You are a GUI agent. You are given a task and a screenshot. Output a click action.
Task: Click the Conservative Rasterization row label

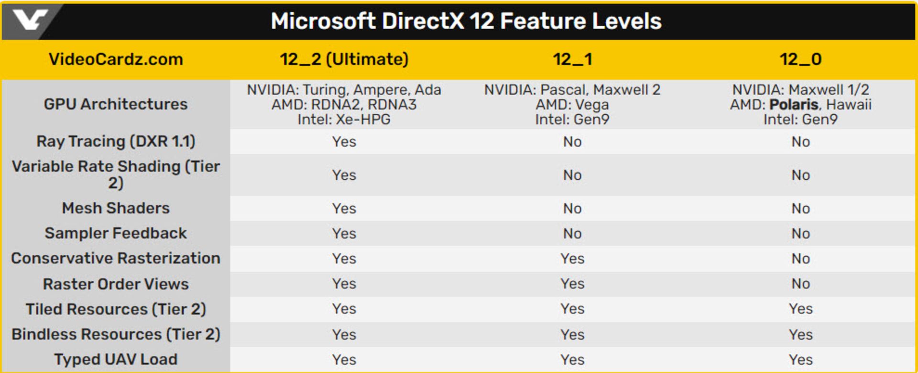116,258
